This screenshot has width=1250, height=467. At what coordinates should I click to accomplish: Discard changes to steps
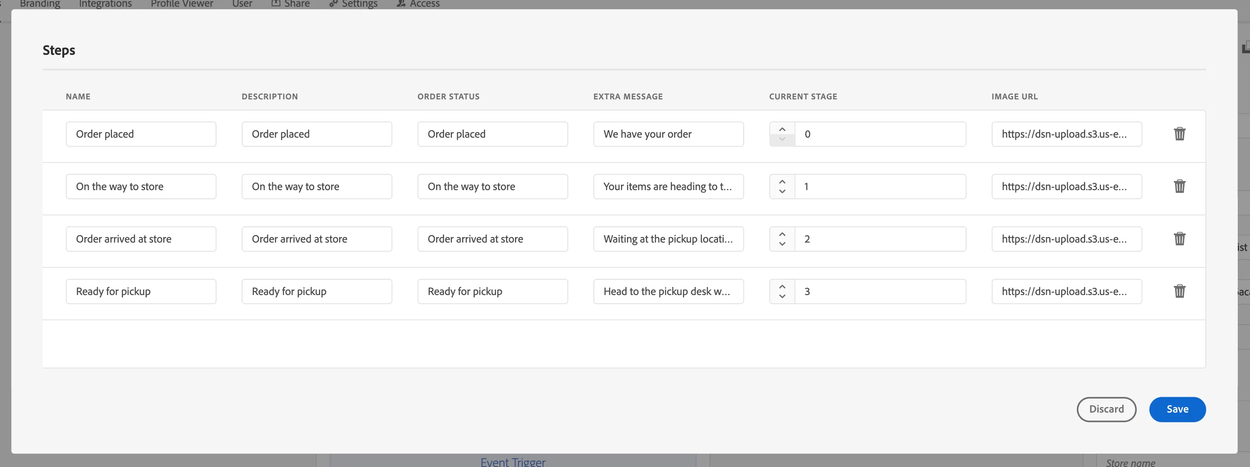pyautogui.click(x=1106, y=409)
